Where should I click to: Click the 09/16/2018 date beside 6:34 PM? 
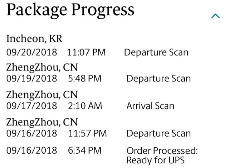[32, 150]
